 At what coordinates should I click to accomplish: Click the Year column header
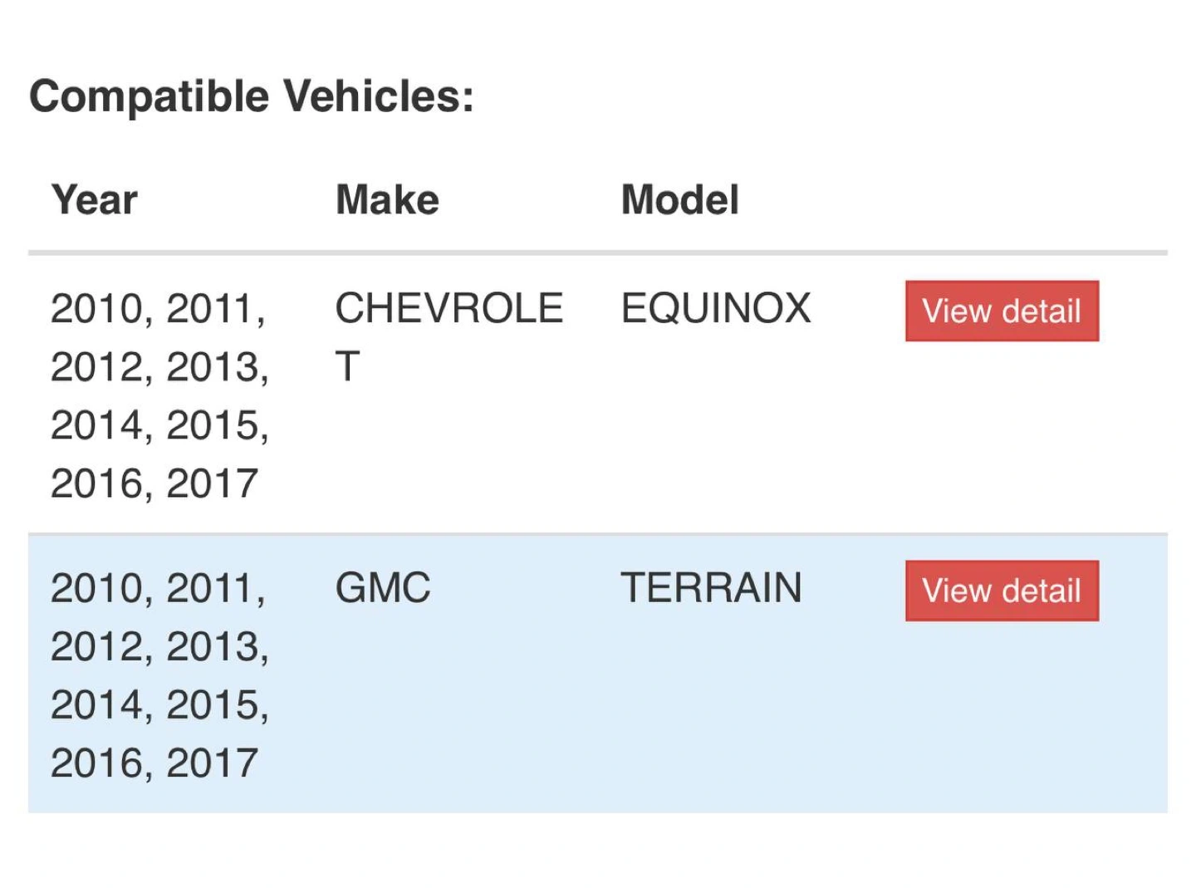coord(95,200)
